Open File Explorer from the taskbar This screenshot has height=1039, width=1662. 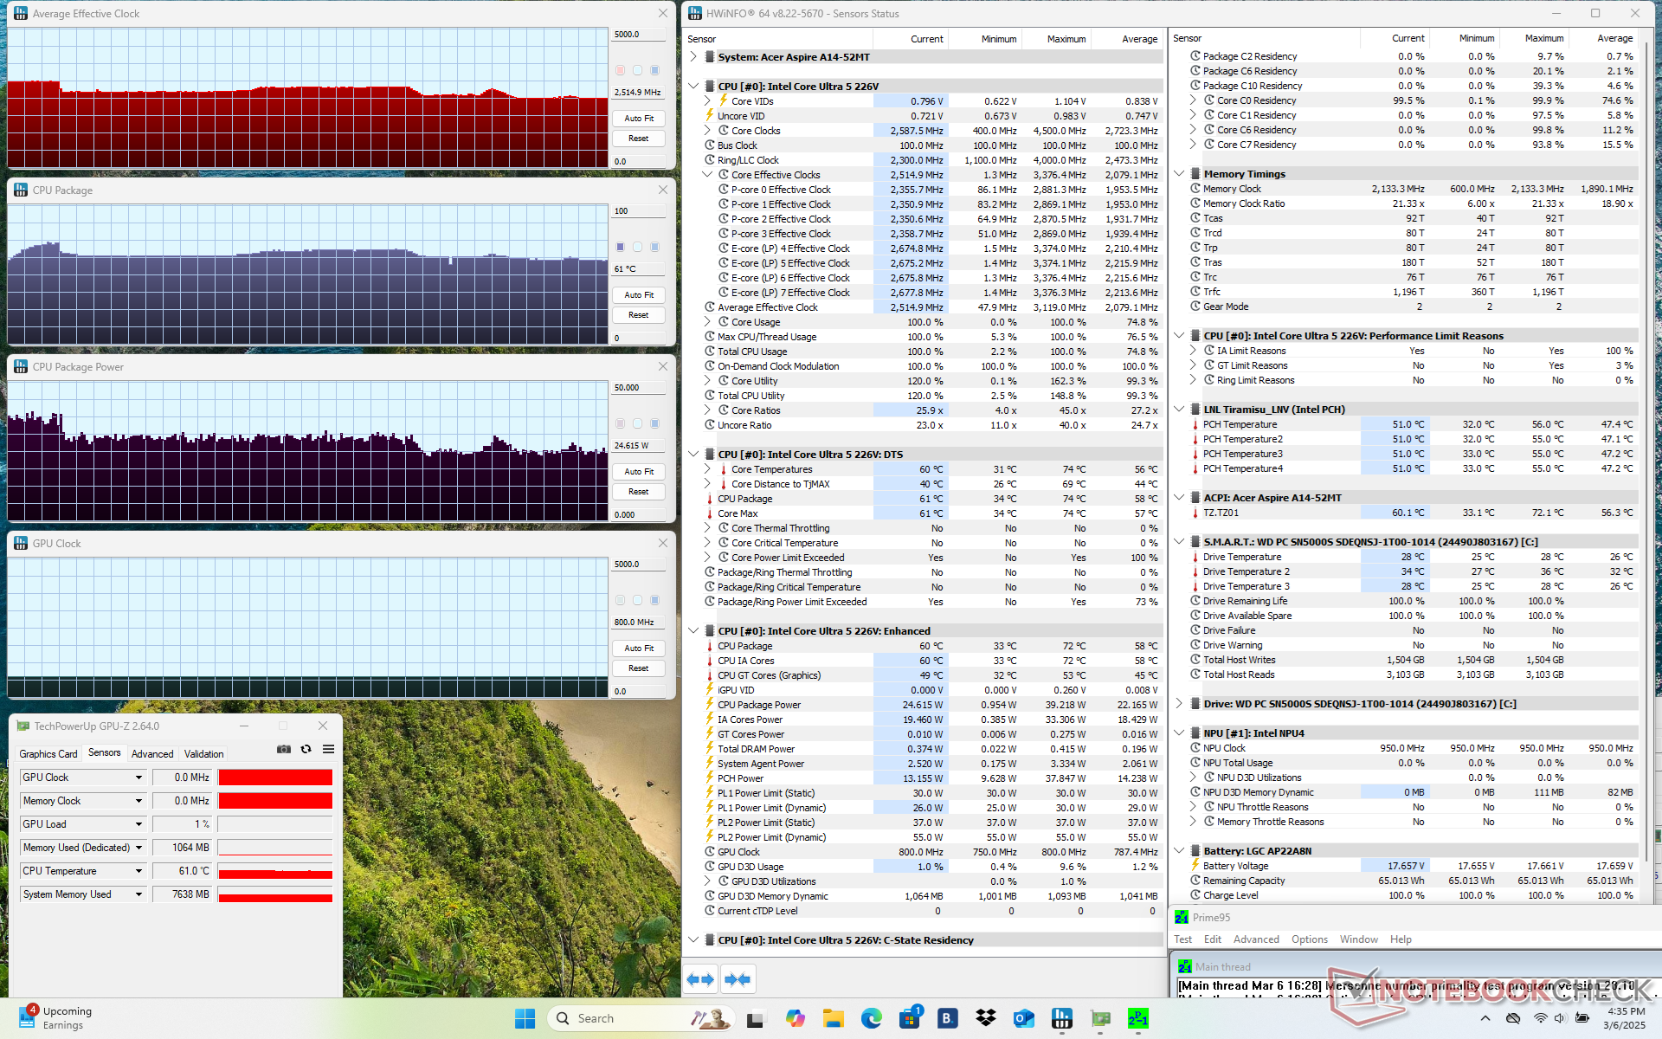tap(833, 1018)
